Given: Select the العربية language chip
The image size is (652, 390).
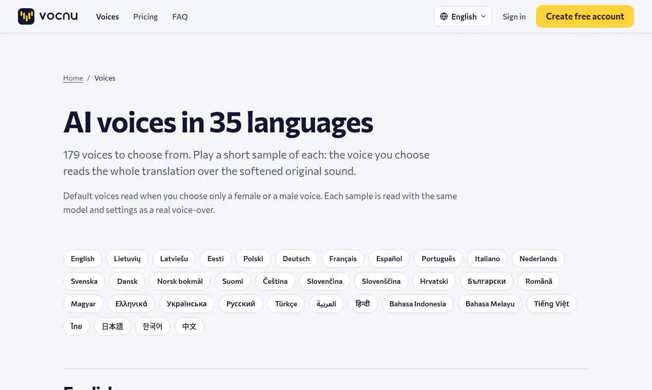Looking at the screenshot, I should point(327,304).
